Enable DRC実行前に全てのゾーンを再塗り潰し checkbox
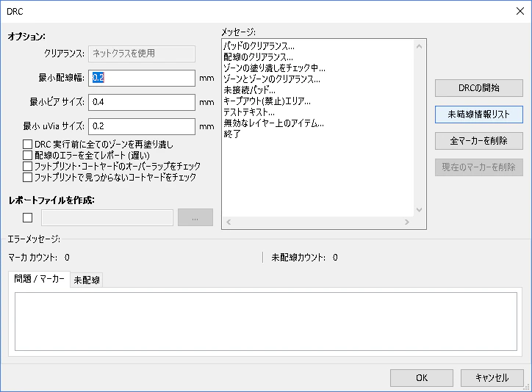532x392 pixels. [x=27, y=145]
